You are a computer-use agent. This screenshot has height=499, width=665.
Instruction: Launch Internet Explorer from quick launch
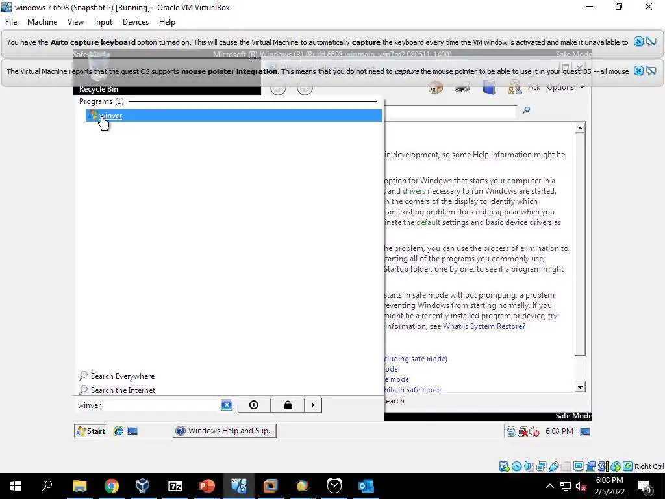tap(118, 431)
